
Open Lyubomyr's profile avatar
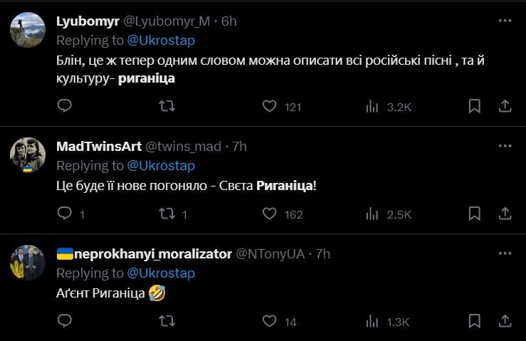coord(28,29)
